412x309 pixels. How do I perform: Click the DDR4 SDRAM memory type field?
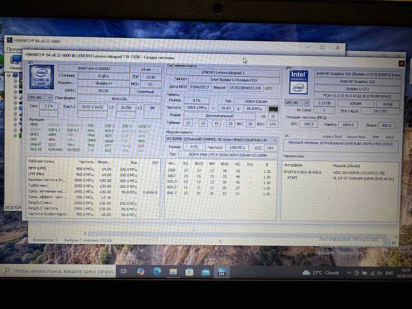256,102
